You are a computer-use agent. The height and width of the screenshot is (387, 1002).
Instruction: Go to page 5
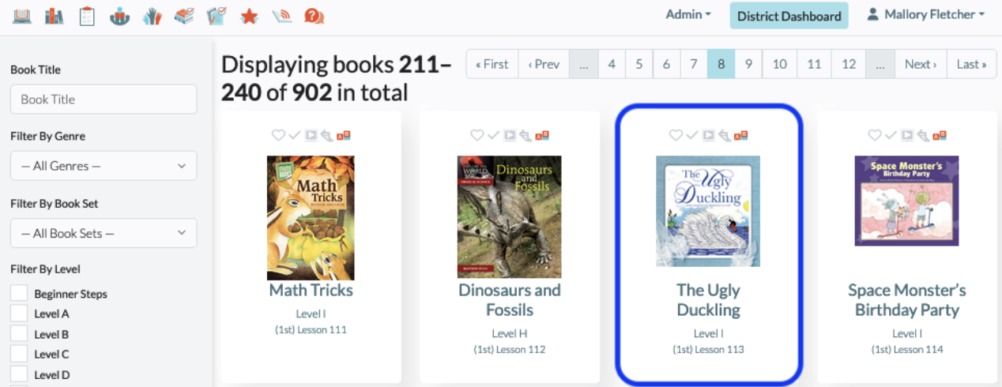click(638, 64)
